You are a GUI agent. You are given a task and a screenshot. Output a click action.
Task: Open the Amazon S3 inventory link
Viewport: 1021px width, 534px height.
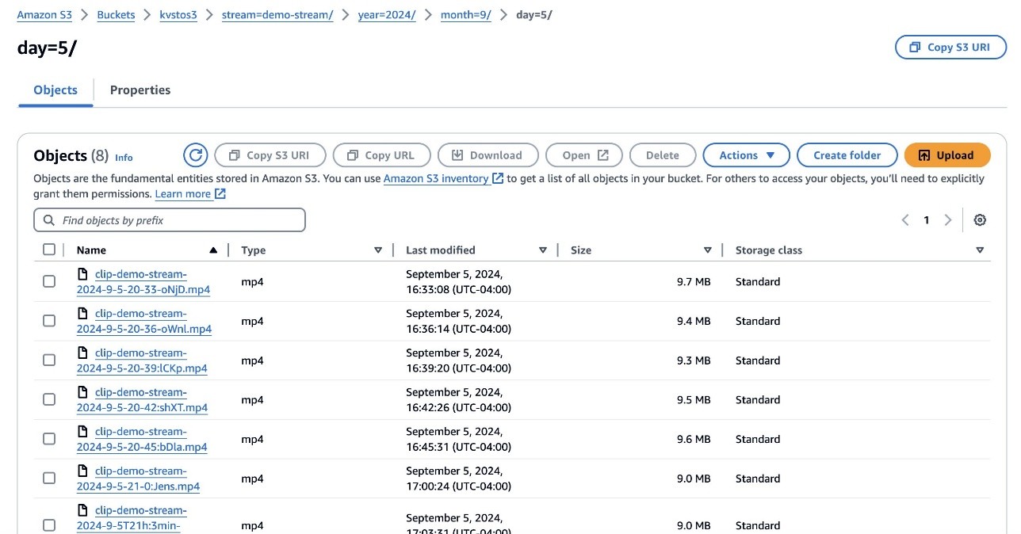click(436, 179)
